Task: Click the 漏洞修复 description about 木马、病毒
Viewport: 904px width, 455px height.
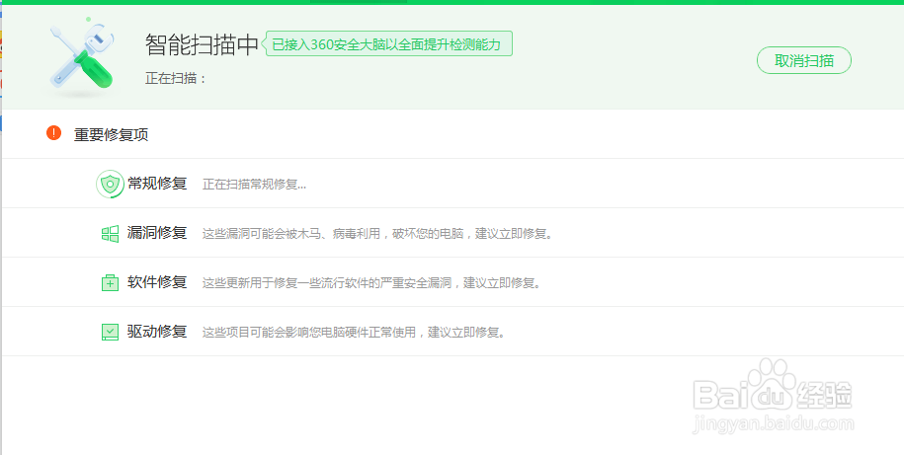Action: coord(377,234)
